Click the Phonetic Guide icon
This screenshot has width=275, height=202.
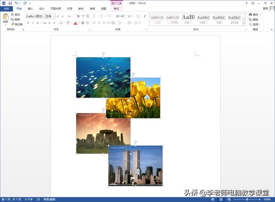click(83, 16)
